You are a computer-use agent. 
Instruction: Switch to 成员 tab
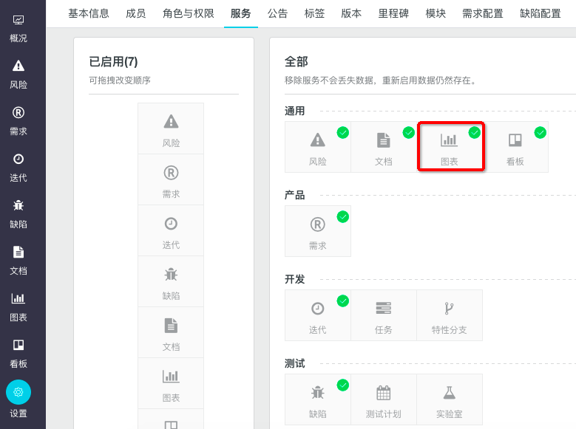point(135,13)
